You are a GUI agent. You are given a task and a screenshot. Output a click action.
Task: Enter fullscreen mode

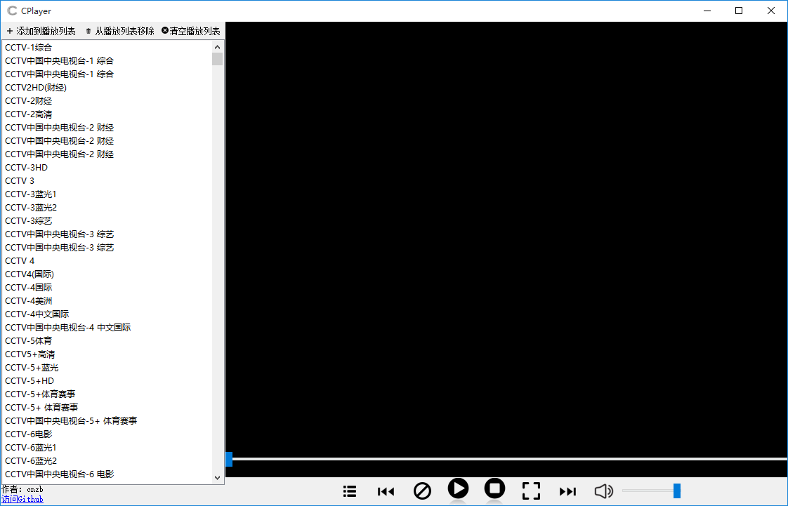pyautogui.click(x=531, y=491)
